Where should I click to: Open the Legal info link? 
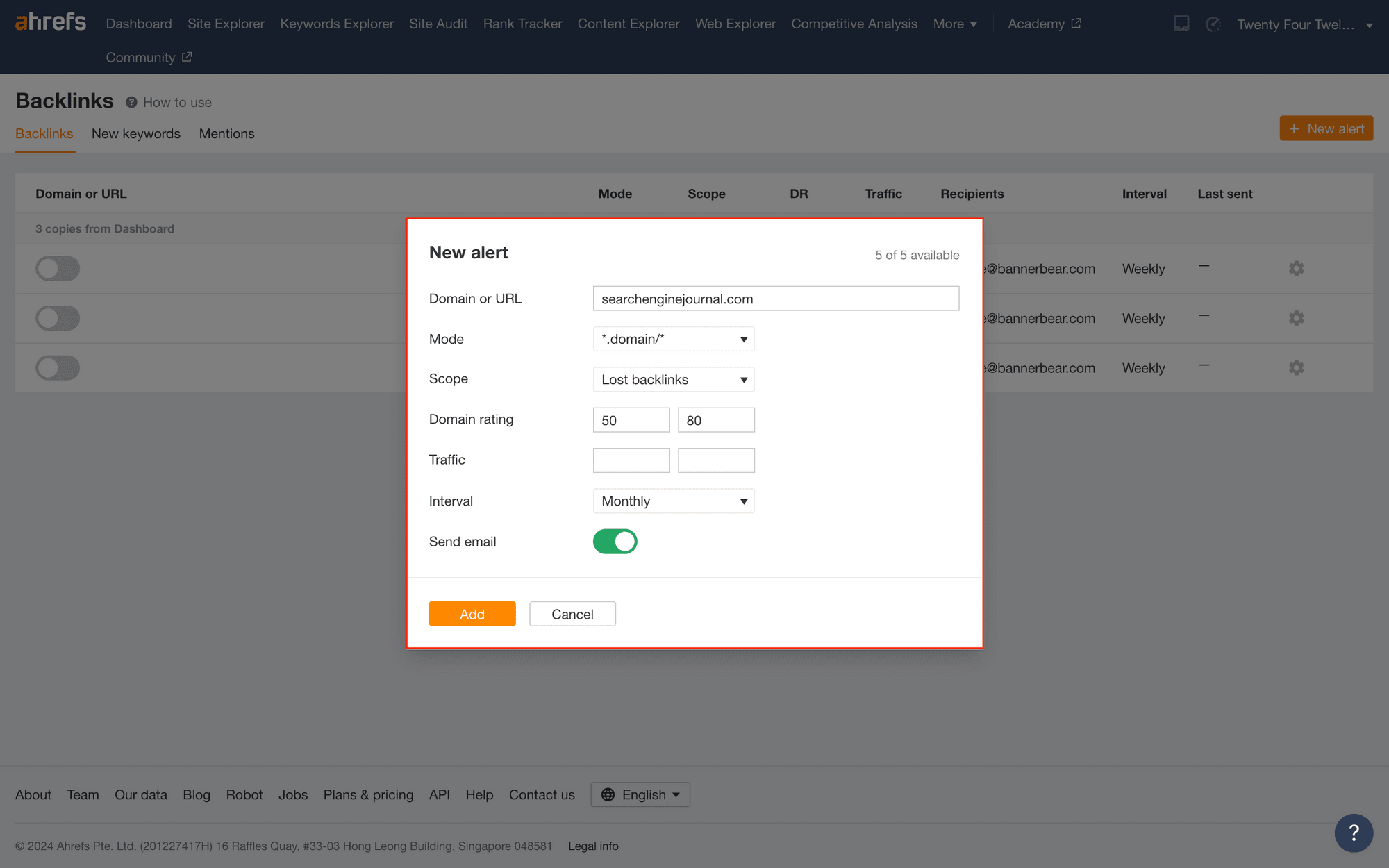coord(593,846)
